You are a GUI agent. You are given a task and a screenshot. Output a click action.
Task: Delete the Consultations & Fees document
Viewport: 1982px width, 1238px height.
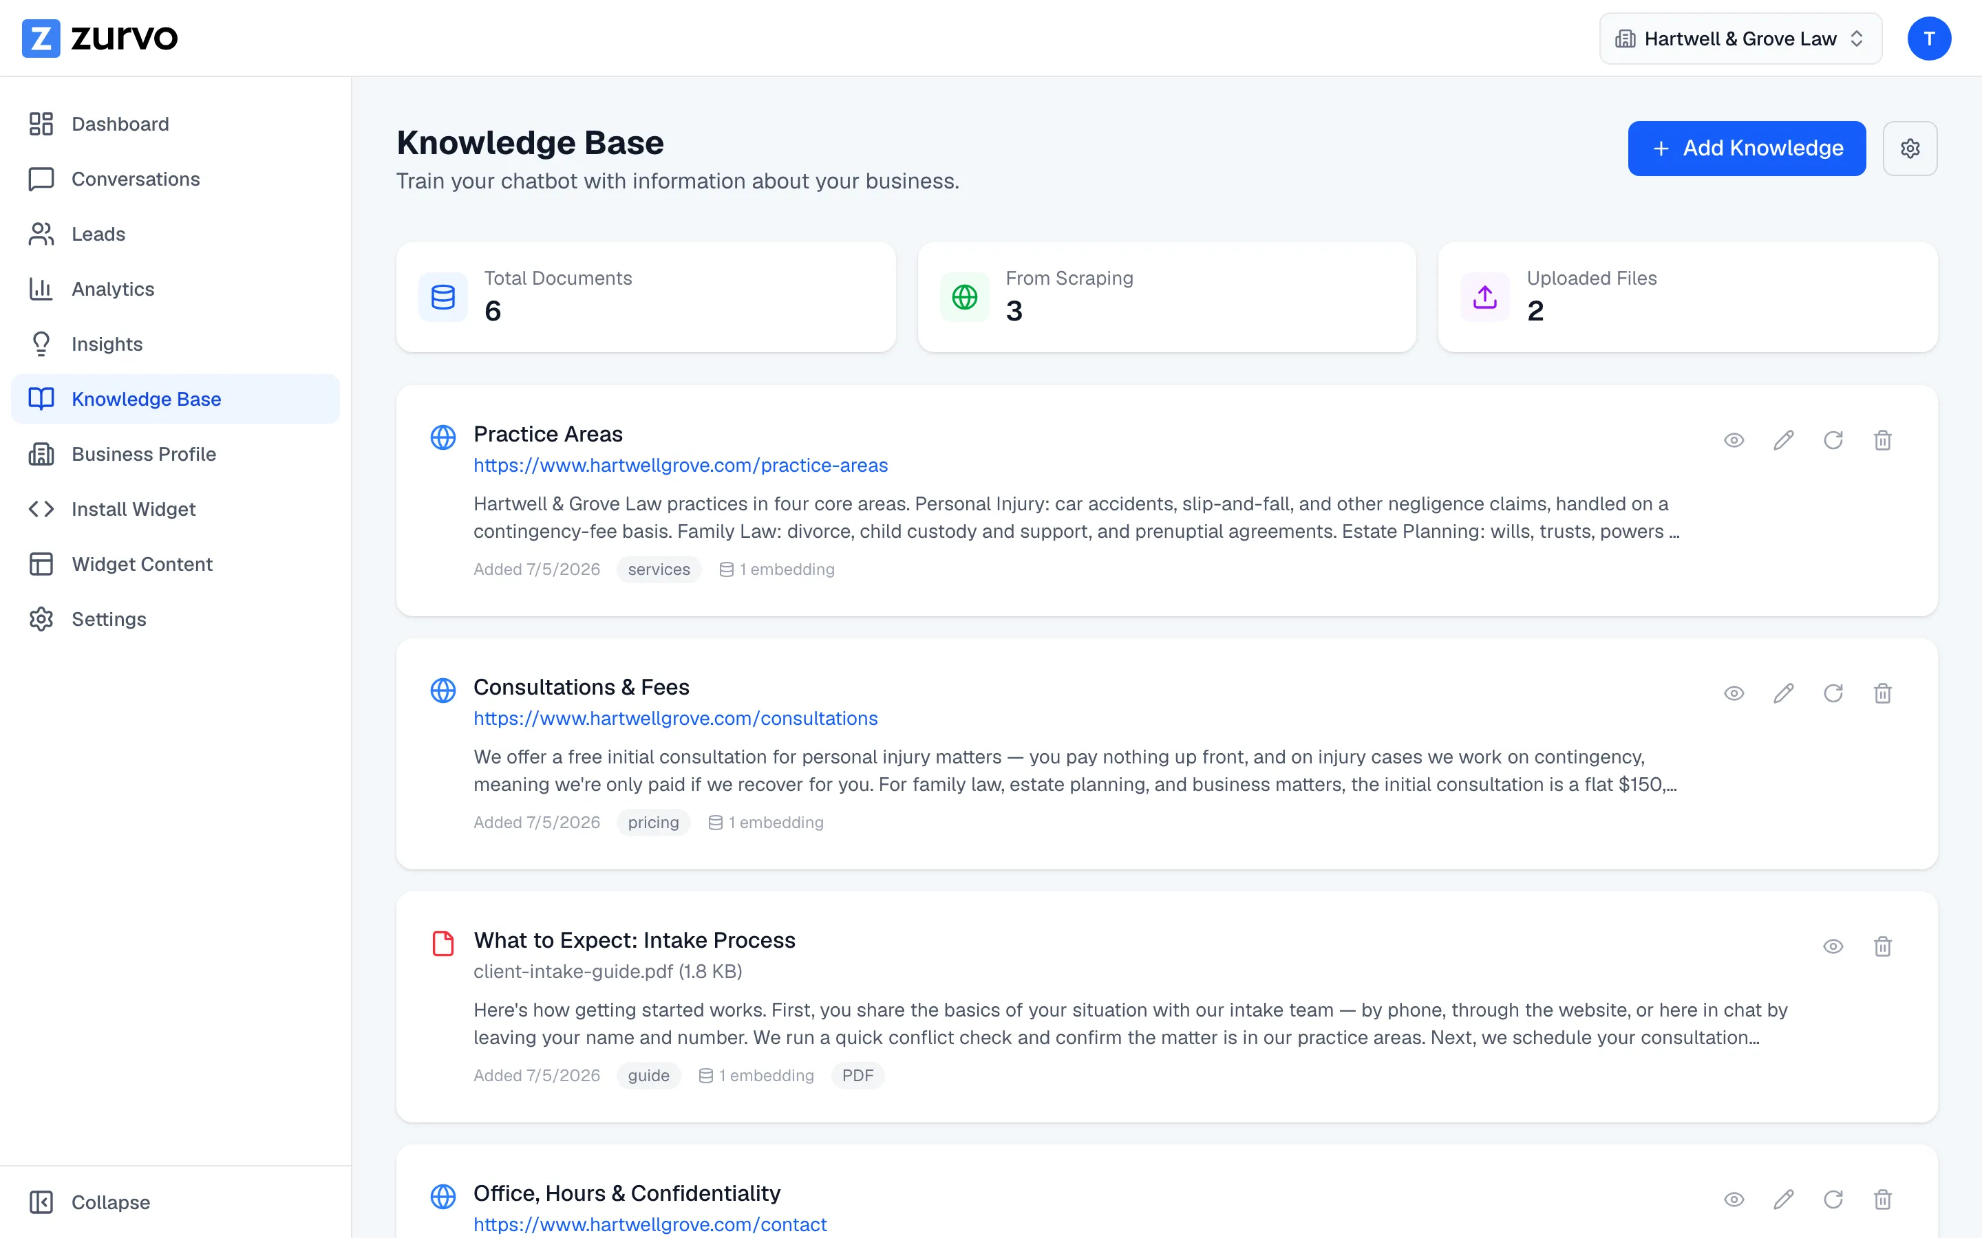1883,693
